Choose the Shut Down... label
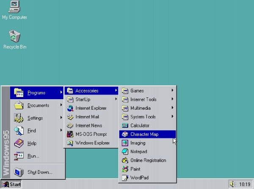 (x=40, y=172)
